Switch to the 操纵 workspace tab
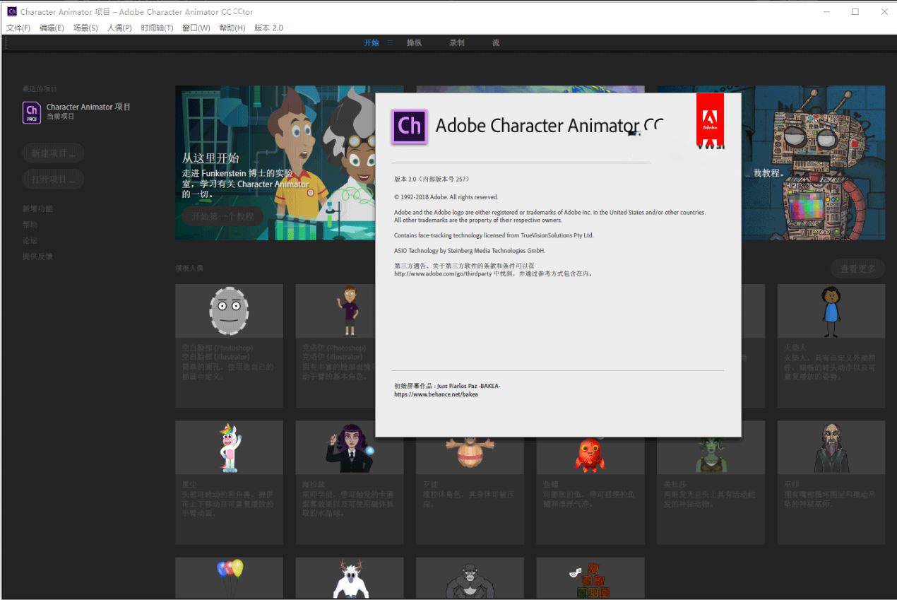 click(x=414, y=42)
